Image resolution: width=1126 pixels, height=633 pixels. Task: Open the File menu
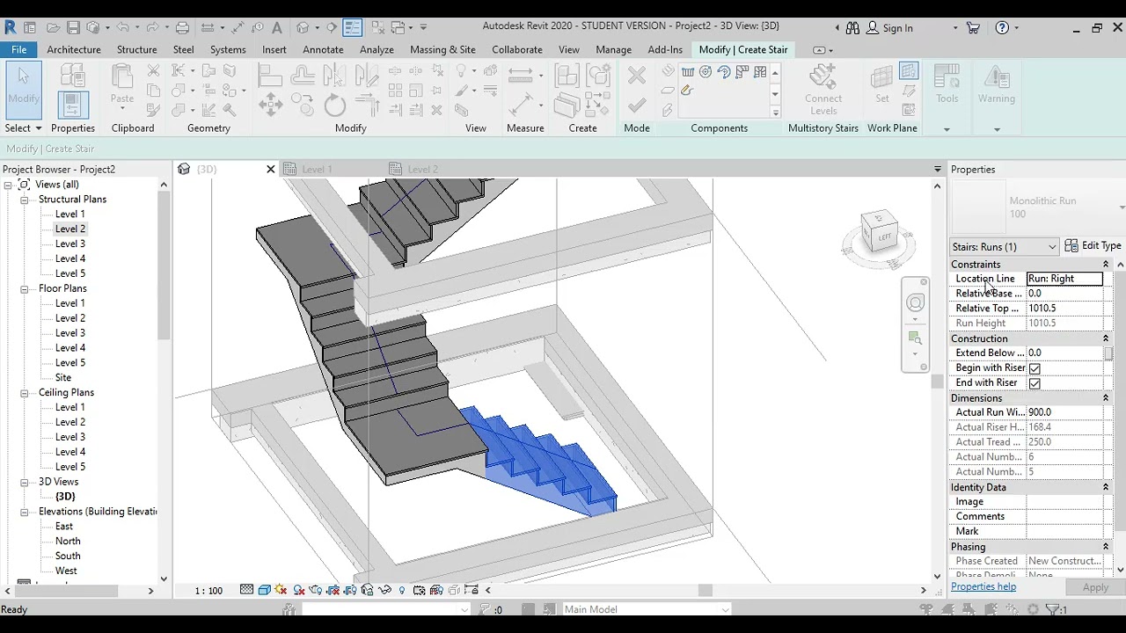point(18,50)
